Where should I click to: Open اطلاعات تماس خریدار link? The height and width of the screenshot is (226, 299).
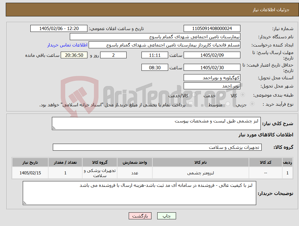(67, 45)
